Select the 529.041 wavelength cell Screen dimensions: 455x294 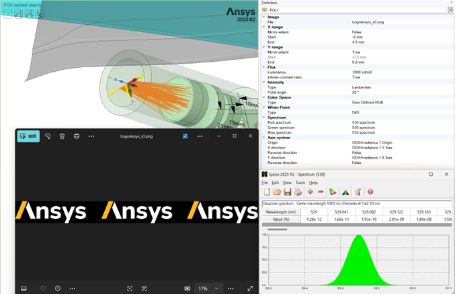(x=341, y=212)
